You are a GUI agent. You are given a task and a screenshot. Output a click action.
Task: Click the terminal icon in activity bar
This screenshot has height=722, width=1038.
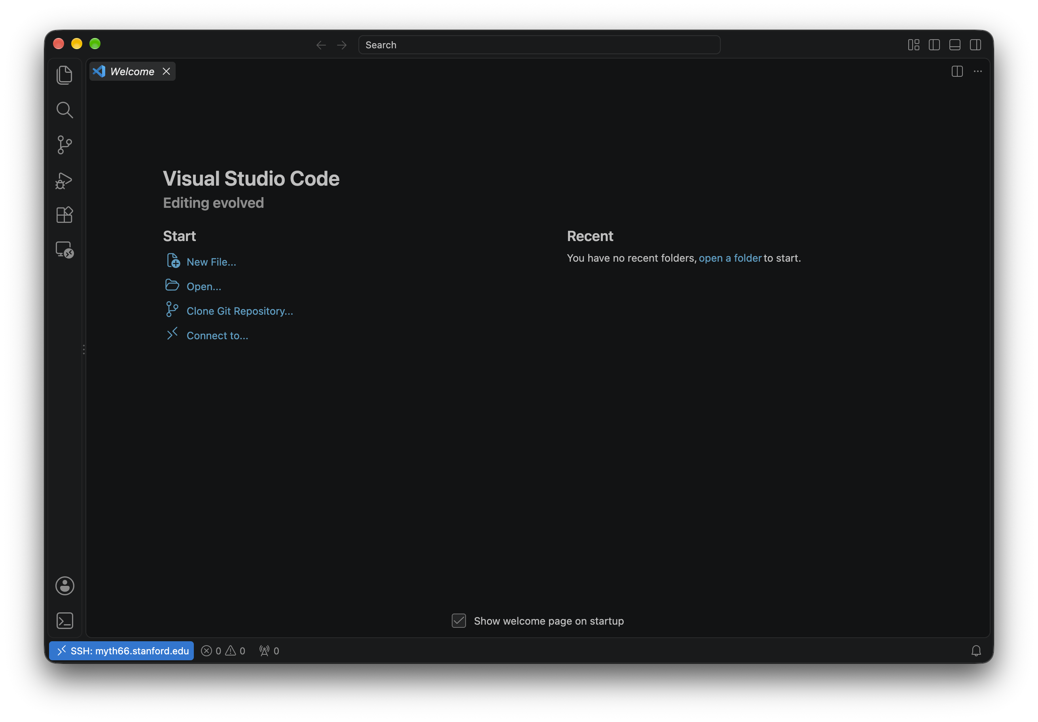coord(64,621)
